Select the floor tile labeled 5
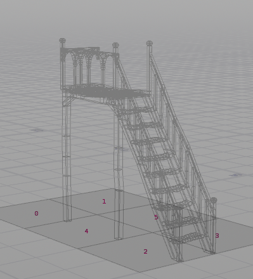This screenshot has width=253, height=279. coord(156,217)
